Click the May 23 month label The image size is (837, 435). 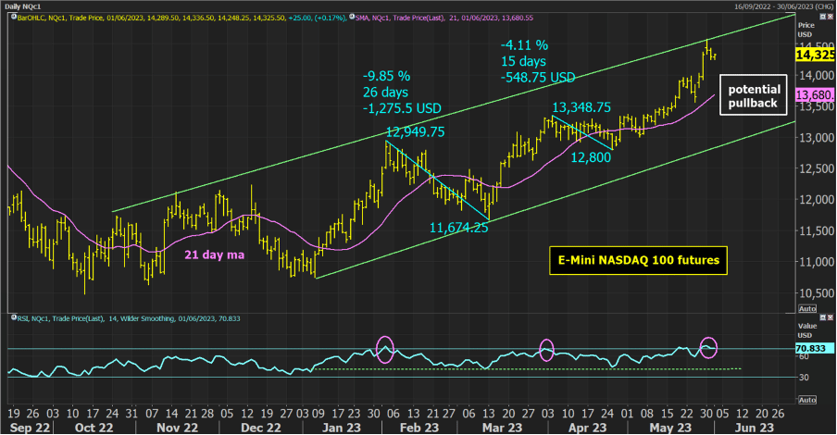click(670, 428)
